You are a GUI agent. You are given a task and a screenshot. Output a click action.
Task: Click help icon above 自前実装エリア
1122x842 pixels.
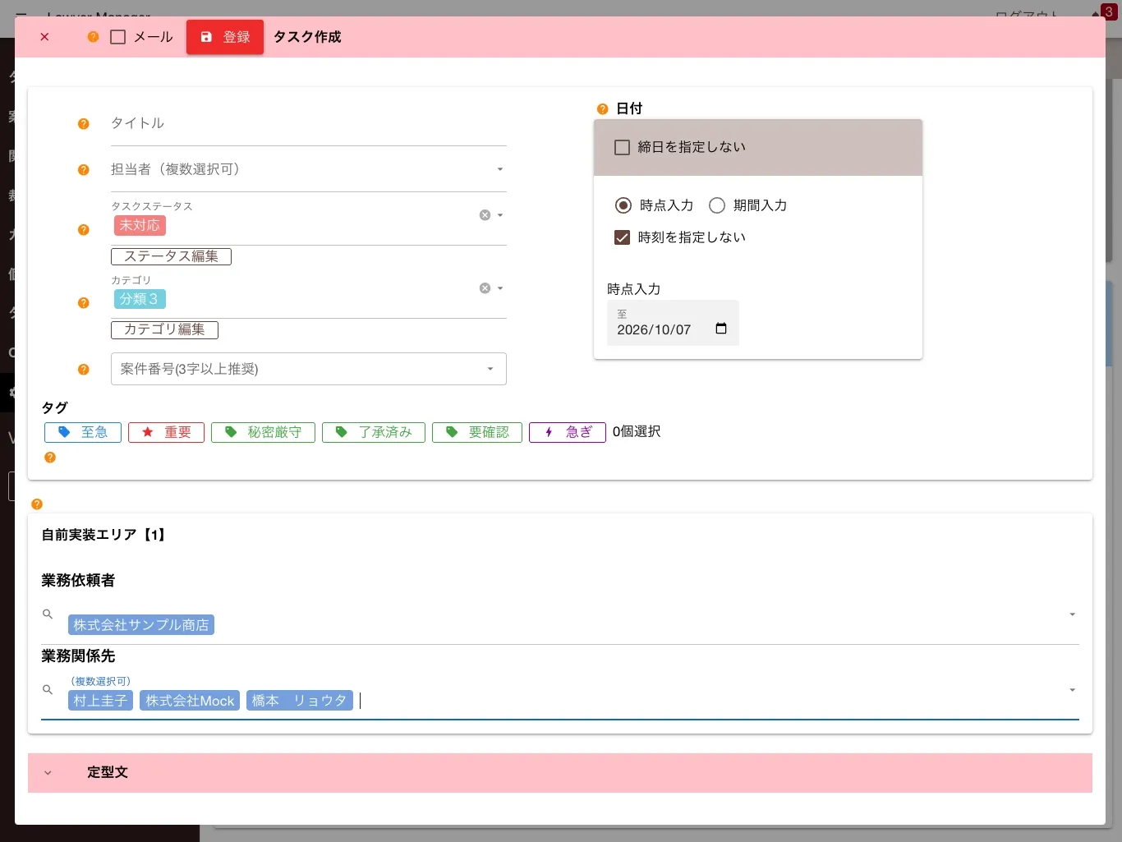(37, 504)
